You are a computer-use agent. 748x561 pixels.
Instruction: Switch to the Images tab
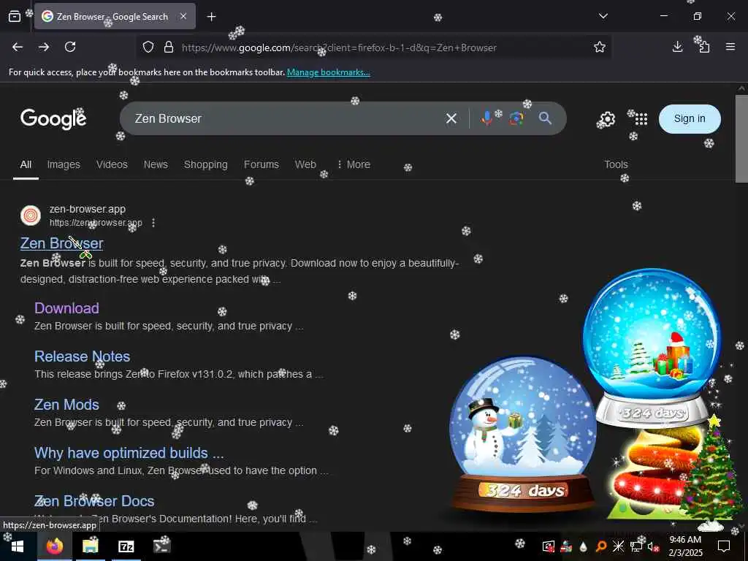coord(64,164)
